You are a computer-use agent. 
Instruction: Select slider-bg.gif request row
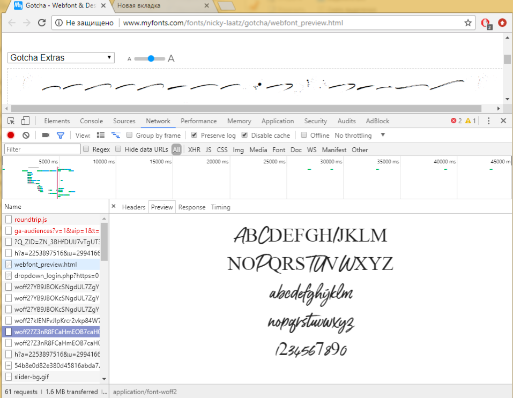pyautogui.click(x=51, y=377)
